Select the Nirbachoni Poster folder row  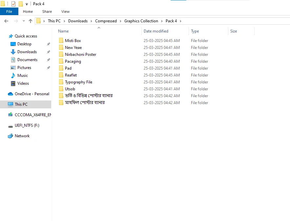80,55
